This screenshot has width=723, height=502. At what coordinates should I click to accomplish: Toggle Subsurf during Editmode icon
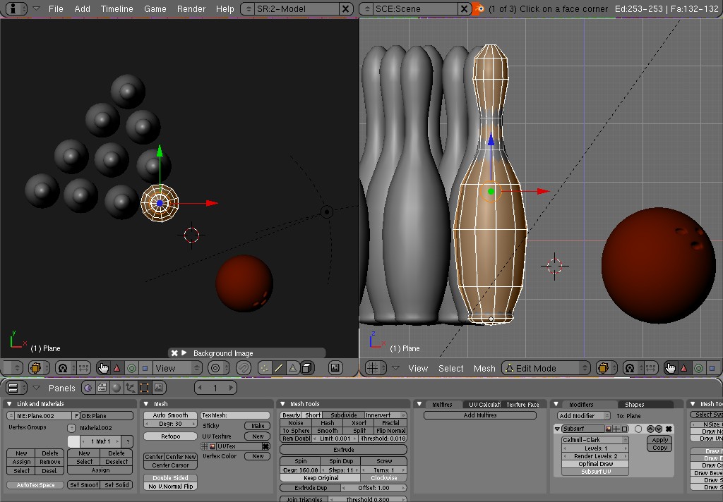625,429
